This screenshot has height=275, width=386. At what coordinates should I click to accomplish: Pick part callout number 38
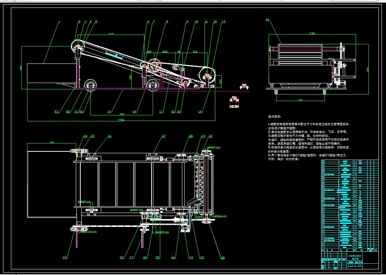122,257
